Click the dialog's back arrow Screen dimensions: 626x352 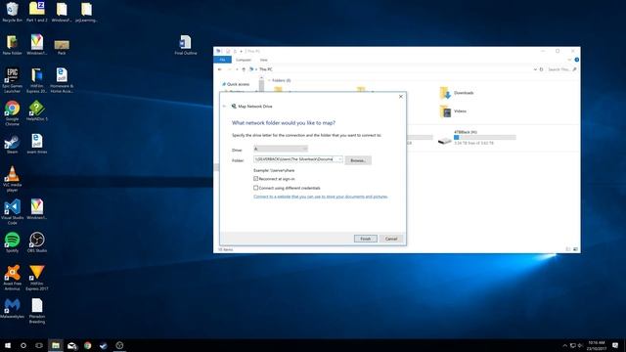(224, 107)
